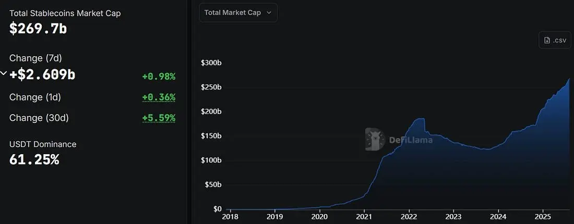Click the 2020 label on the time axis

click(x=319, y=216)
